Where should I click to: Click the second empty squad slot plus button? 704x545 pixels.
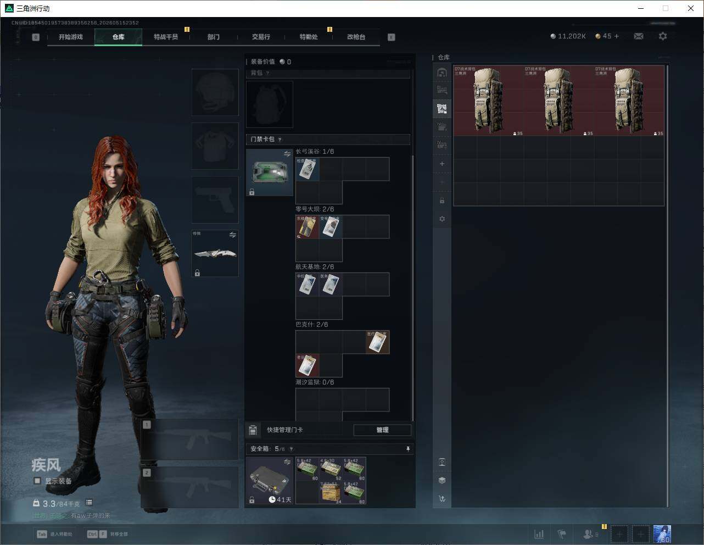(x=640, y=534)
